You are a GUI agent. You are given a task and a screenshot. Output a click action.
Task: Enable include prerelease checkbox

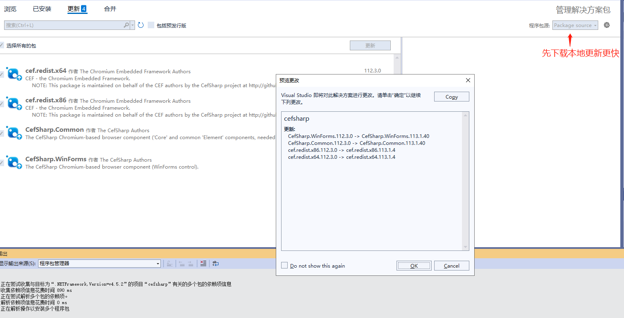click(151, 25)
